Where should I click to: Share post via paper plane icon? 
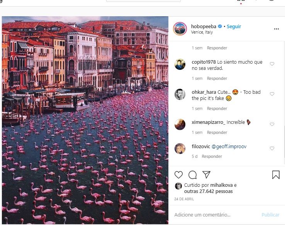point(207,174)
